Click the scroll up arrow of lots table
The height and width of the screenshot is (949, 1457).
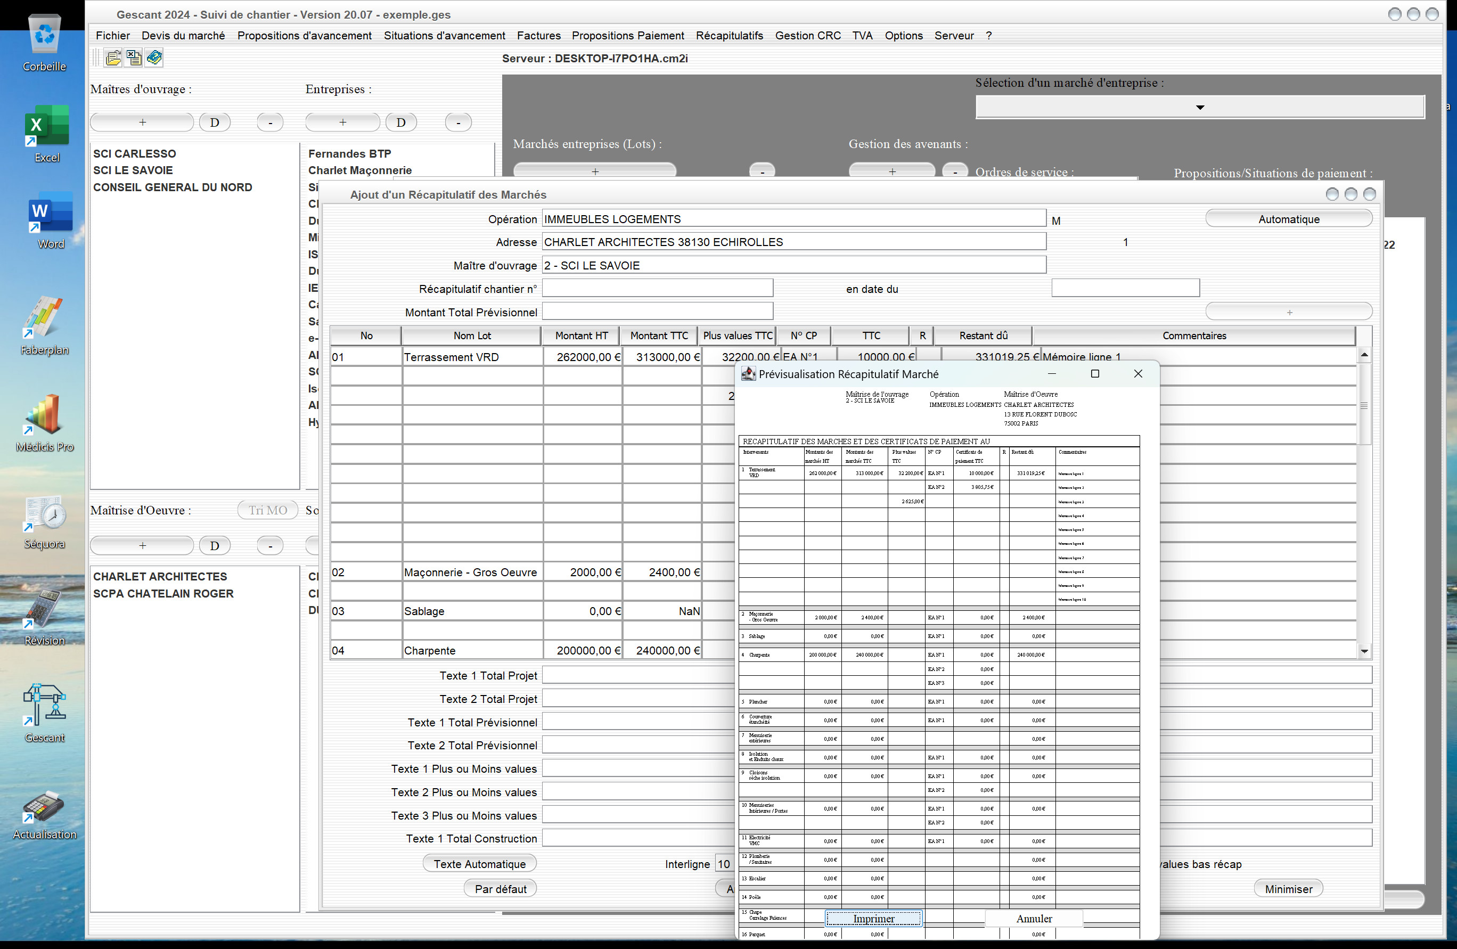[x=1364, y=355]
